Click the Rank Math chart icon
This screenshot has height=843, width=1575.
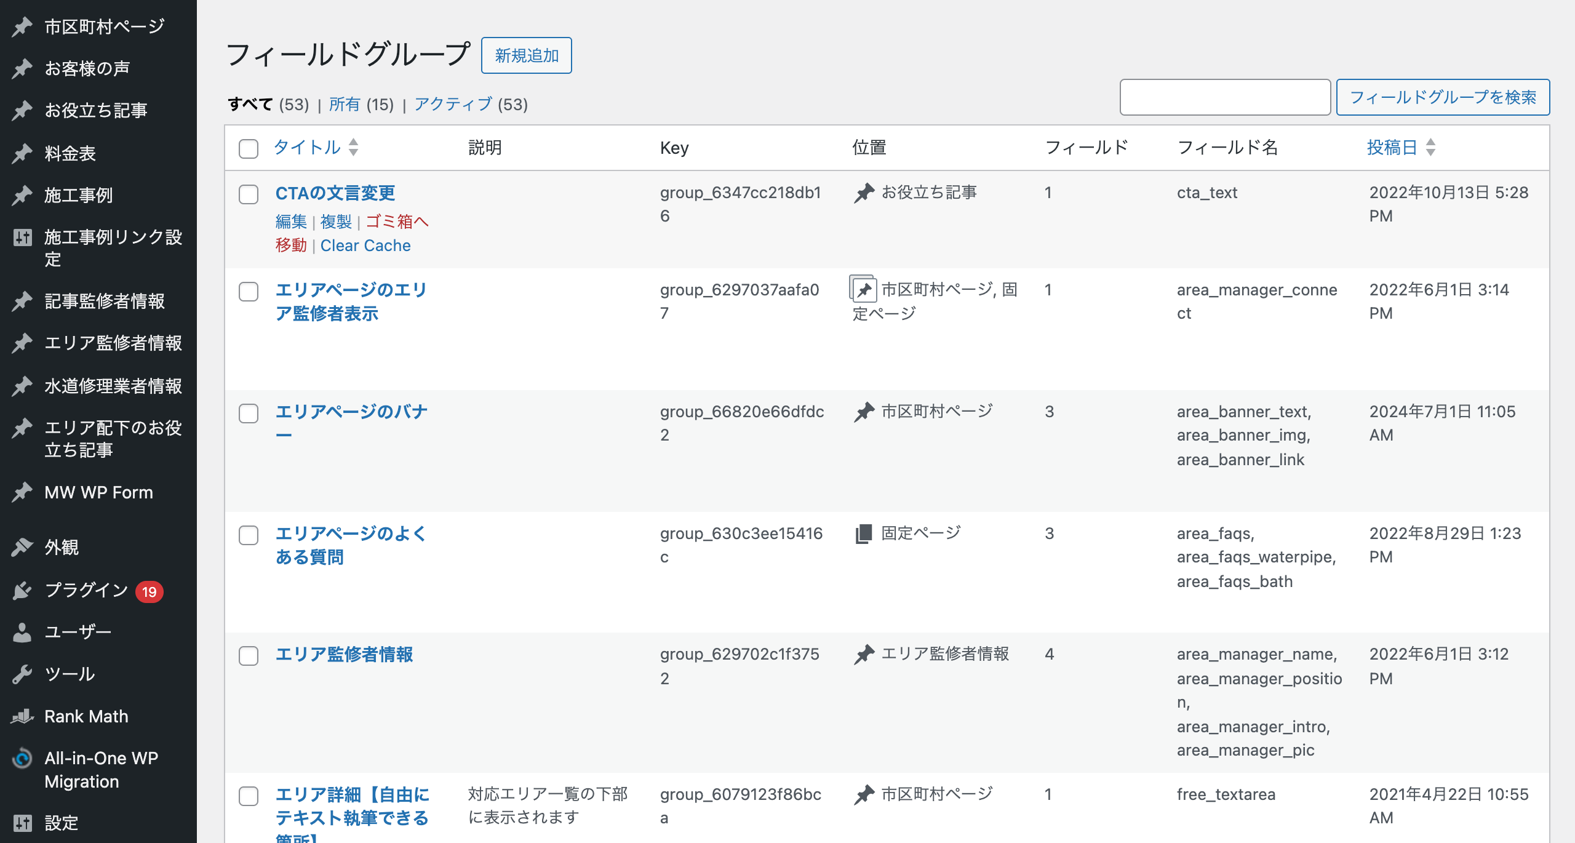coord(22,716)
